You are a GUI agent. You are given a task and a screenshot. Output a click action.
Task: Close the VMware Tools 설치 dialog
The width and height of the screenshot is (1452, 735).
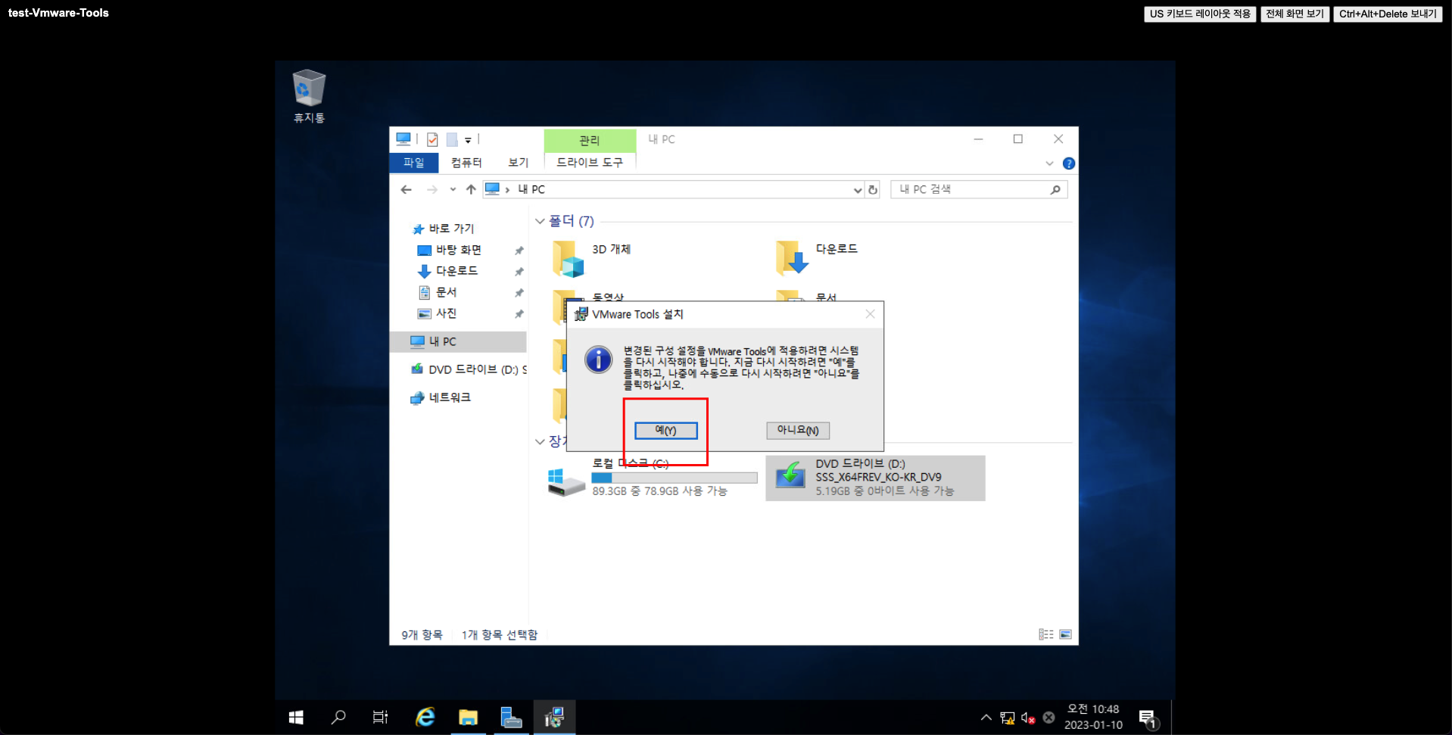coord(870,314)
